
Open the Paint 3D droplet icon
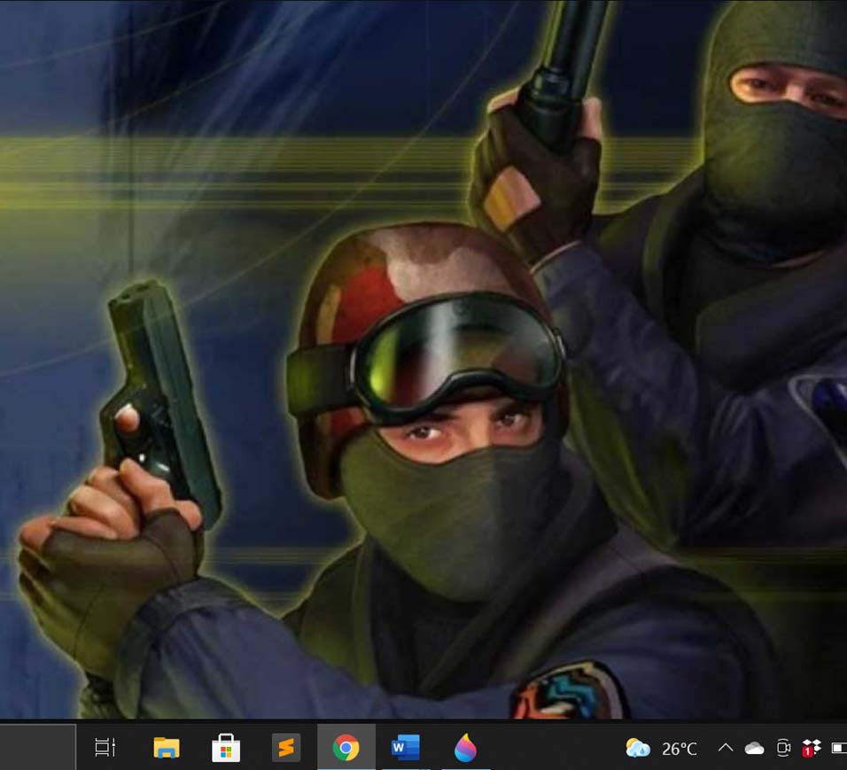(x=465, y=748)
